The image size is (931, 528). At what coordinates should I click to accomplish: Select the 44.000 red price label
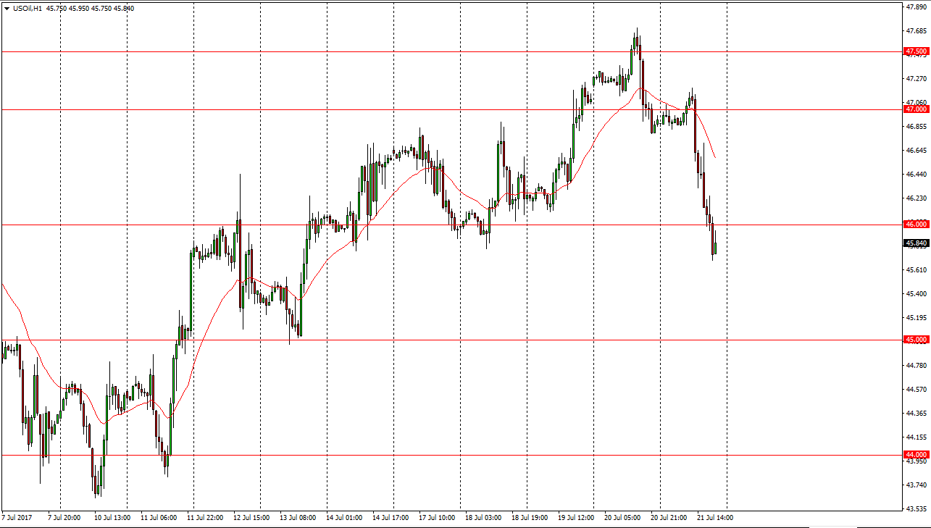coord(916,455)
